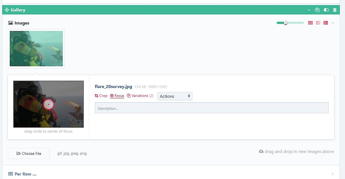Activate the Focus tool

pyautogui.click(x=117, y=96)
